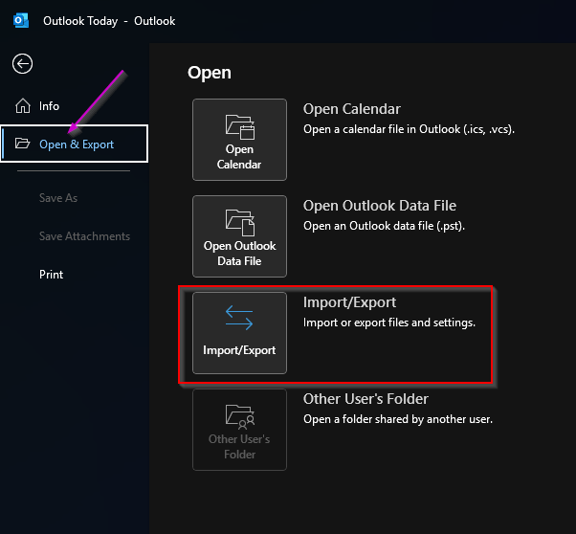This screenshot has width=576, height=534.
Task: Select the Open & Export tab
Action: pyautogui.click(x=76, y=145)
